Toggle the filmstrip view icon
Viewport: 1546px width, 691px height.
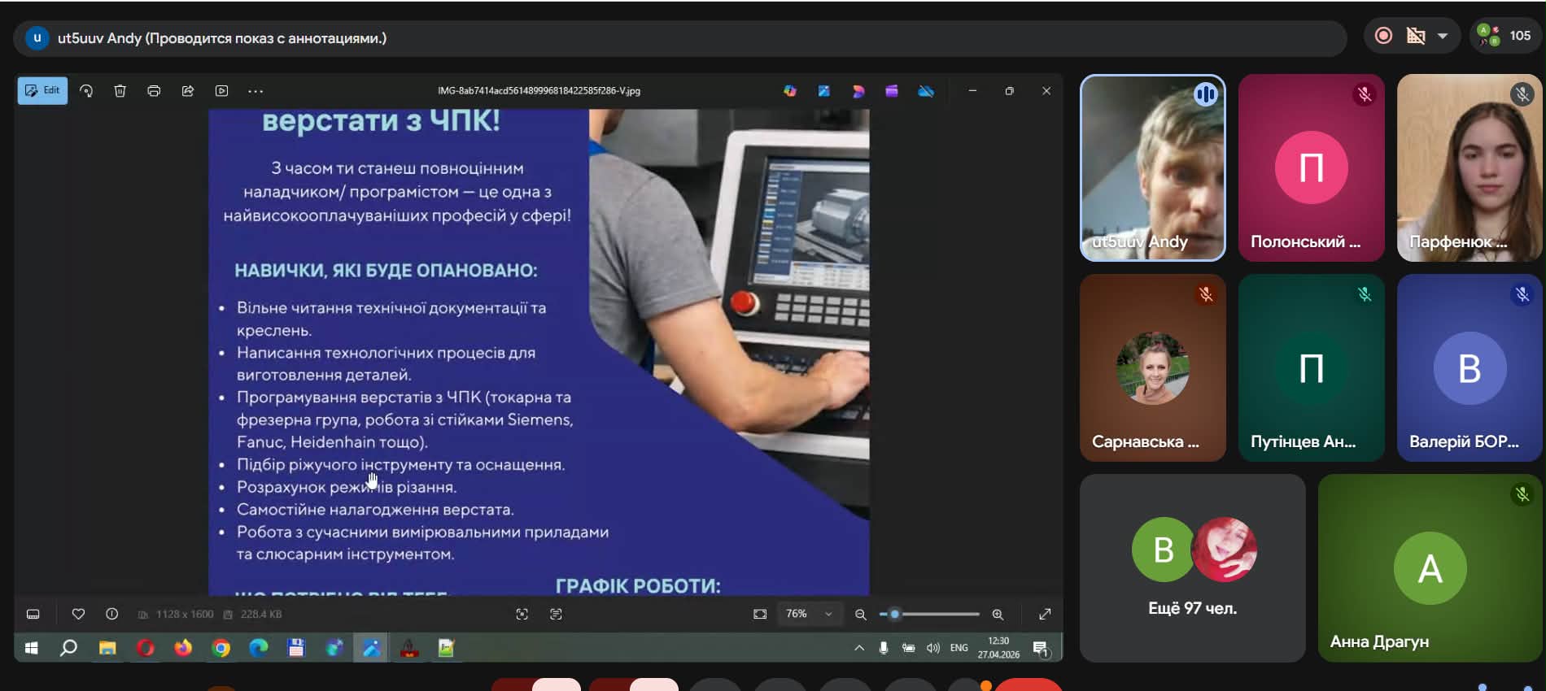point(33,615)
